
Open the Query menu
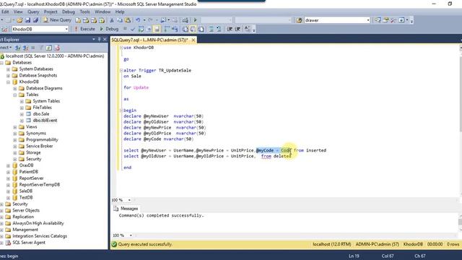pos(33,12)
